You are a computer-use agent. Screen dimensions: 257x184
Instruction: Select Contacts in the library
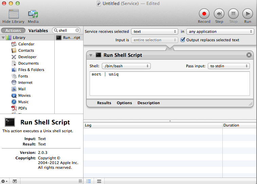click(x=26, y=50)
